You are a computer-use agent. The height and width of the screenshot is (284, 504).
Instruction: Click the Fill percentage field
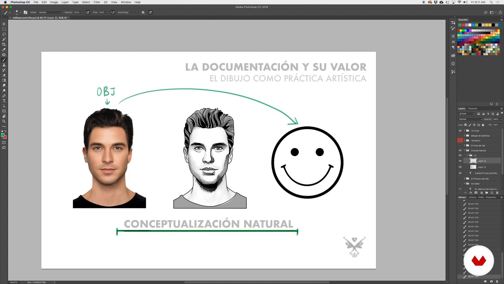[x=496, y=125]
